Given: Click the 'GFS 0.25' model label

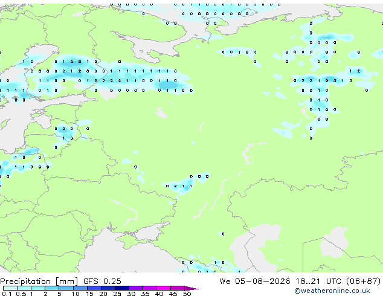Looking at the screenshot, I should pos(102,281).
